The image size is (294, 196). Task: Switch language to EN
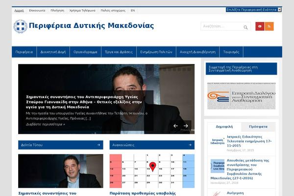click(133, 10)
